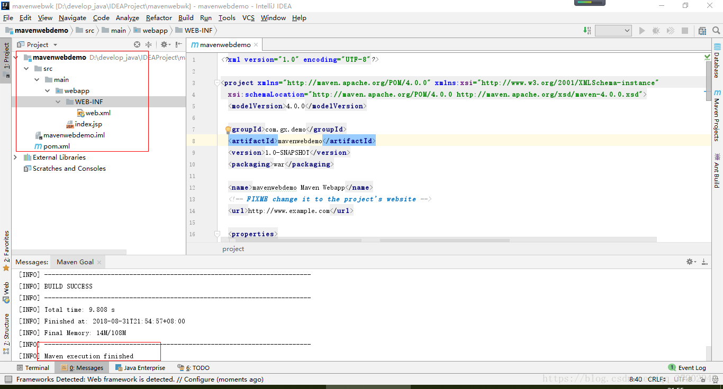Image resolution: width=723 pixels, height=389 pixels.
Task: Open the File menu
Action: (8, 17)
